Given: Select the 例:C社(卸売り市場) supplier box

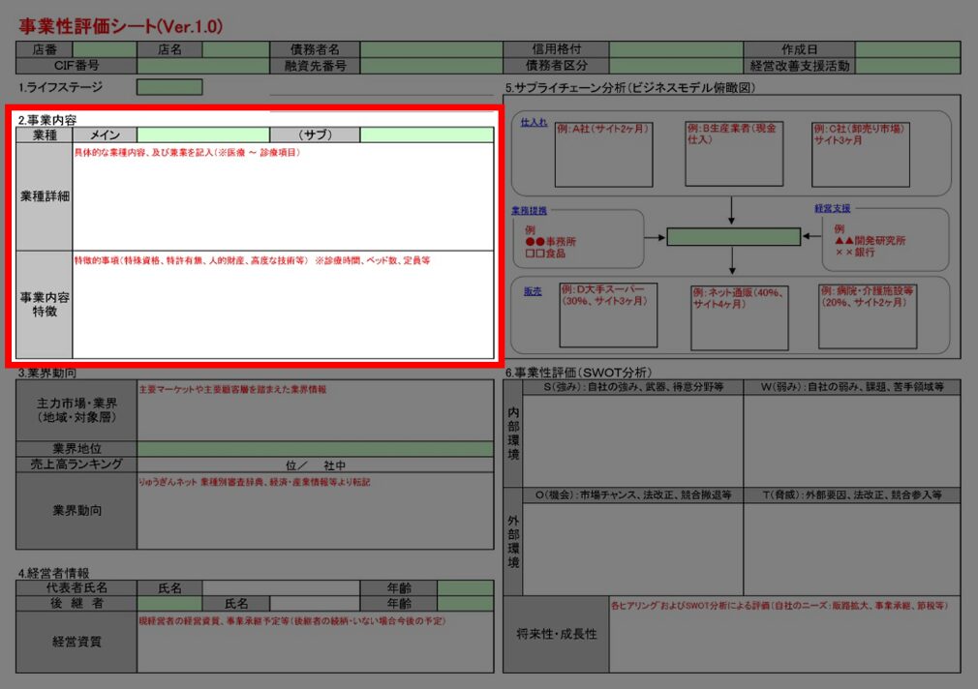Looking at the screenshot, I should pyautogui.click(x=861, y=154).
